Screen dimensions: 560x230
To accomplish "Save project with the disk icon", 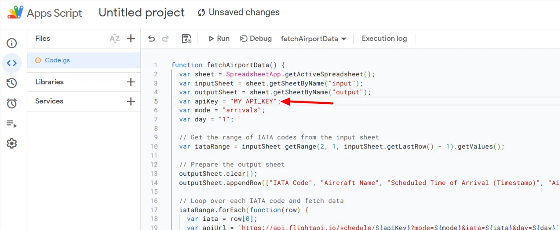I will click(x=187, y=39).
